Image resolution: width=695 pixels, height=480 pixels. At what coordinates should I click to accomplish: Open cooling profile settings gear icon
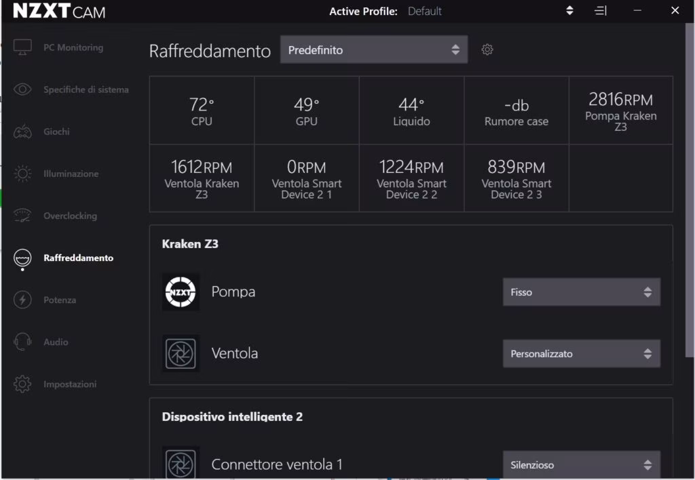(x=487, y=49)
